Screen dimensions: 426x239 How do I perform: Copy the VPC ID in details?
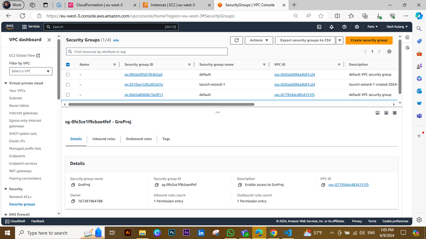(323, 185)
